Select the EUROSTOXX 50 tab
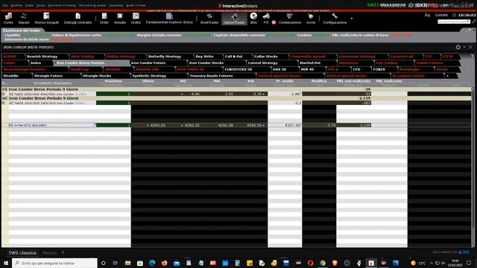Screen dimensions: 477x268 coord(246,69)
